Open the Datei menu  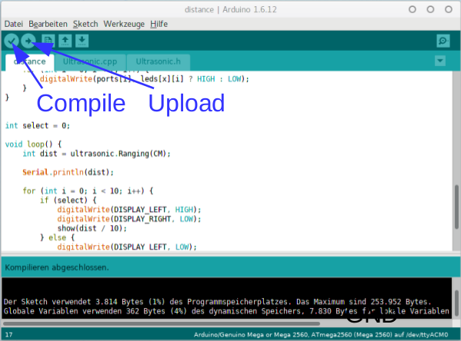[14, 24]
